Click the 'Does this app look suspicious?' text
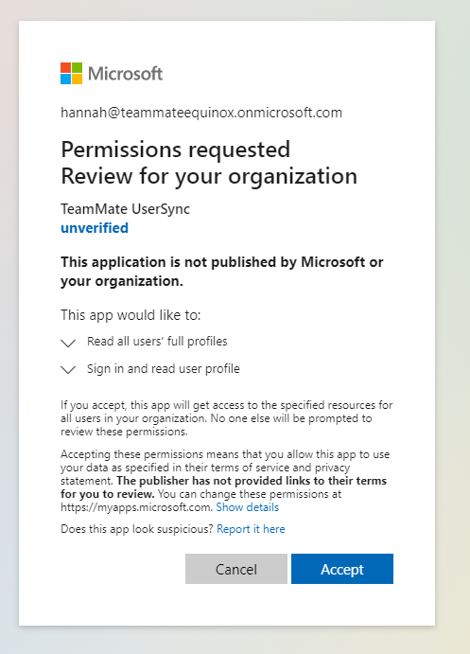 coord(137,529)
